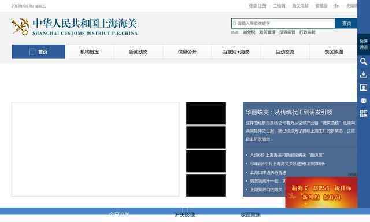Switch to the En English version
This screenshot has height=222, width=370.
[x=336, y=6]
